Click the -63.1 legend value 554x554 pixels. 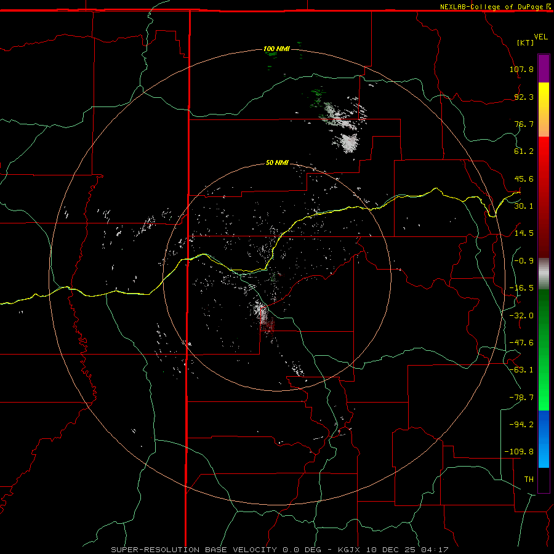click(521, 370)
